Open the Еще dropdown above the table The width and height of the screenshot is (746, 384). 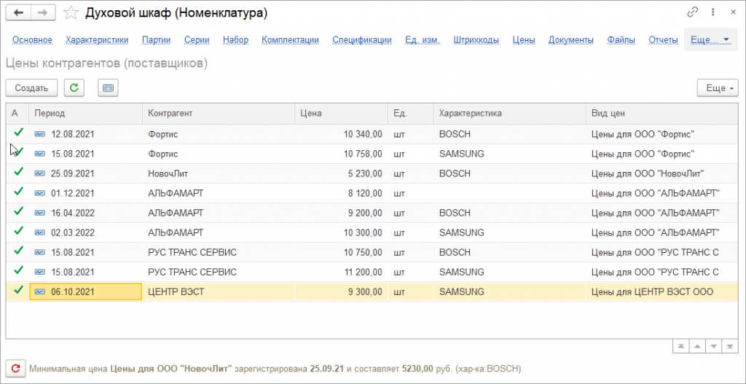717,88
